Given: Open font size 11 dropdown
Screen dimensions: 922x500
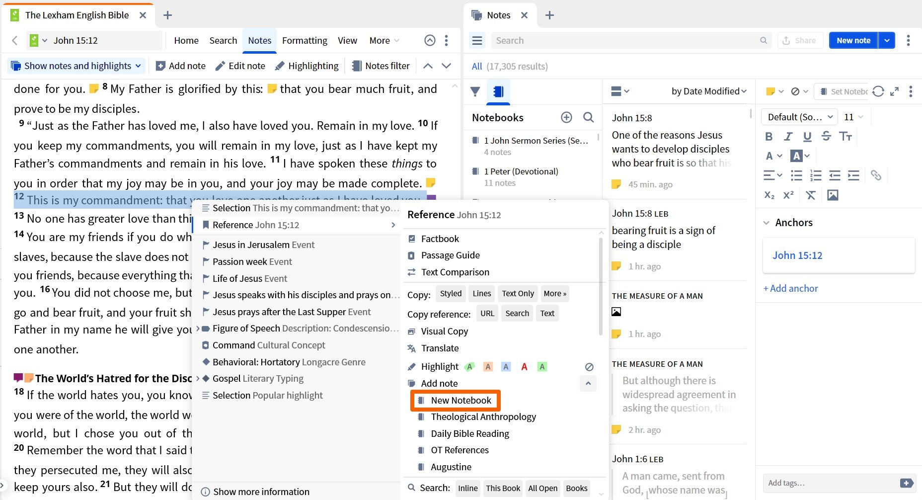Looking at the screenshot, I should point(853,117).
